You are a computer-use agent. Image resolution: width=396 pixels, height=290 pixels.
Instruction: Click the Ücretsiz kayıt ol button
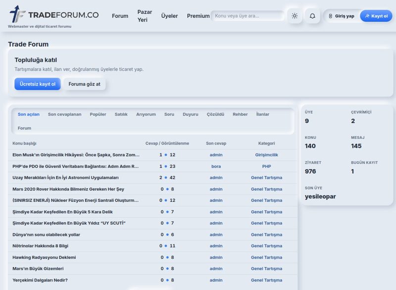pyautogui.click(x=38, y=84)
